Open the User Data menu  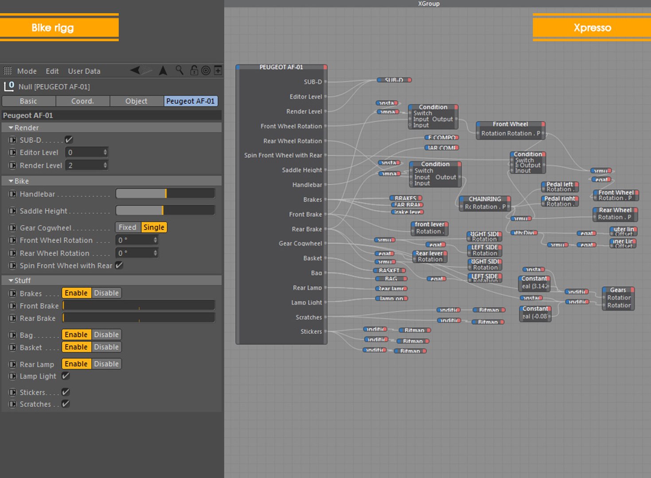click(84, 71)
